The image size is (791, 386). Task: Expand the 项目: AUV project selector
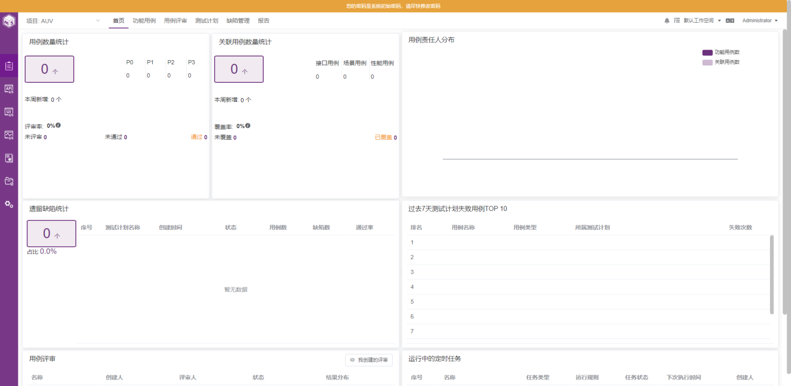click(x=63, y=21)
